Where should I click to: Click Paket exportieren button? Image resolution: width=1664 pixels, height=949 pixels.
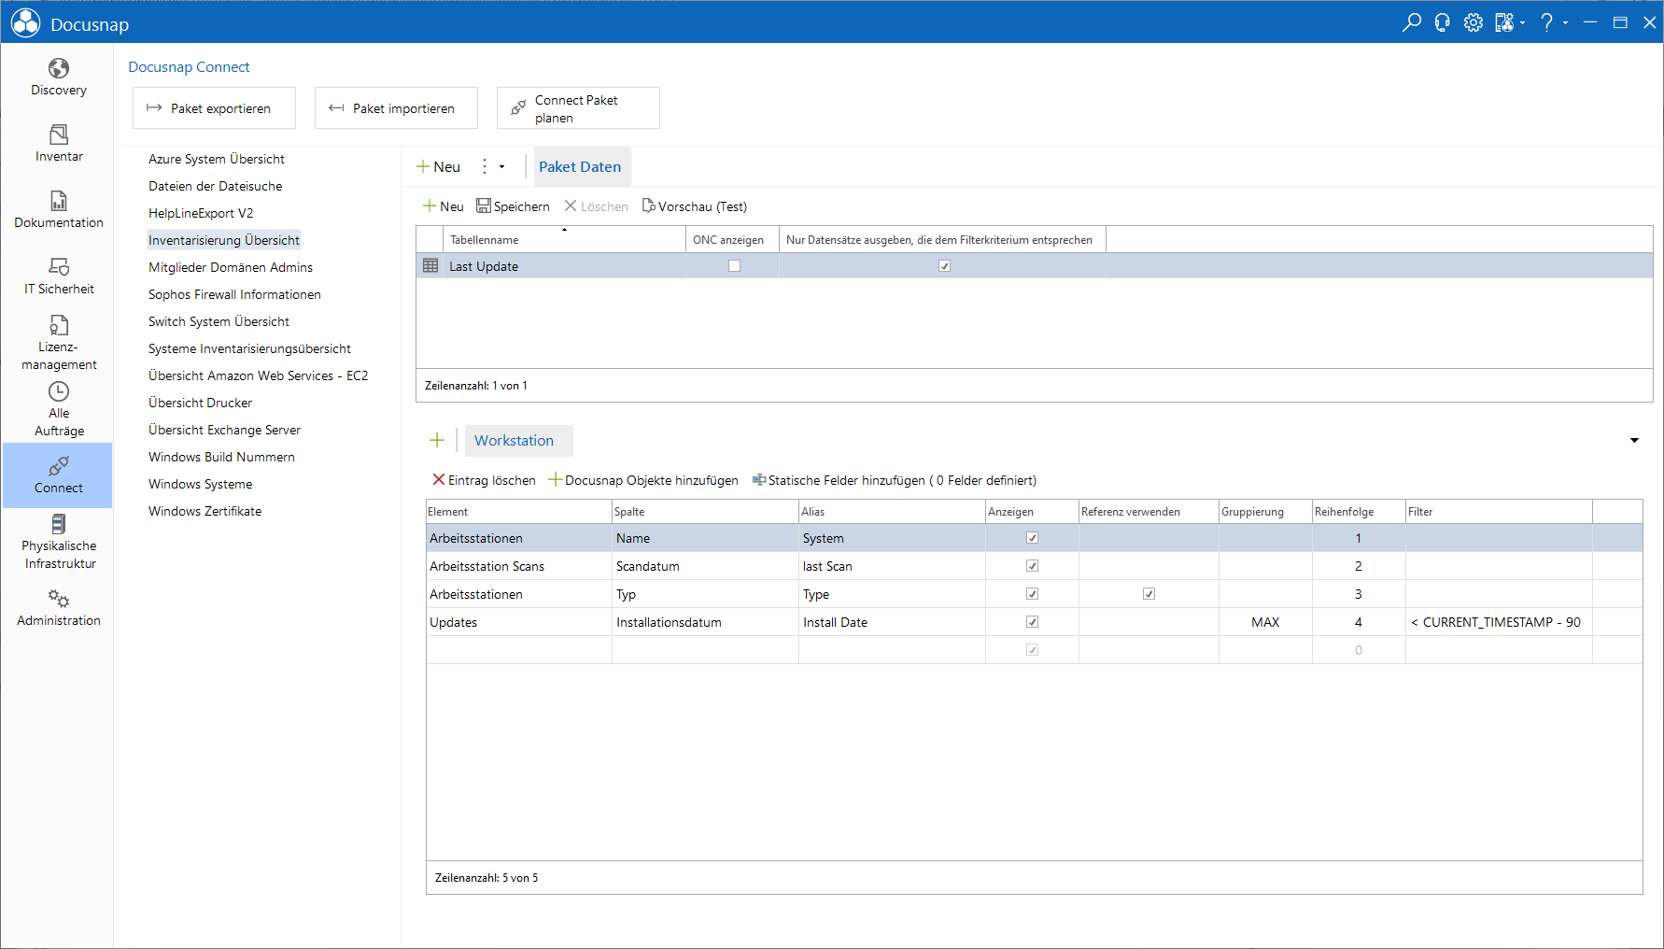tap(214, 108)
